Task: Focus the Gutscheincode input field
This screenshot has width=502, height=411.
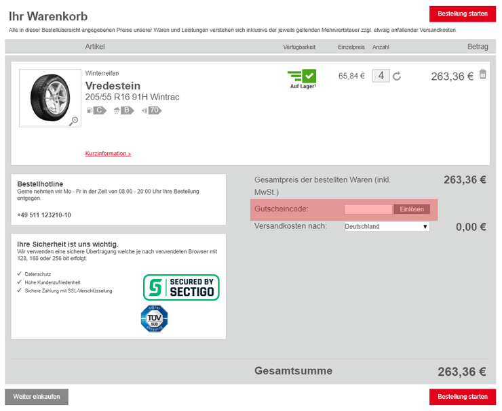Action: [368, 209]
